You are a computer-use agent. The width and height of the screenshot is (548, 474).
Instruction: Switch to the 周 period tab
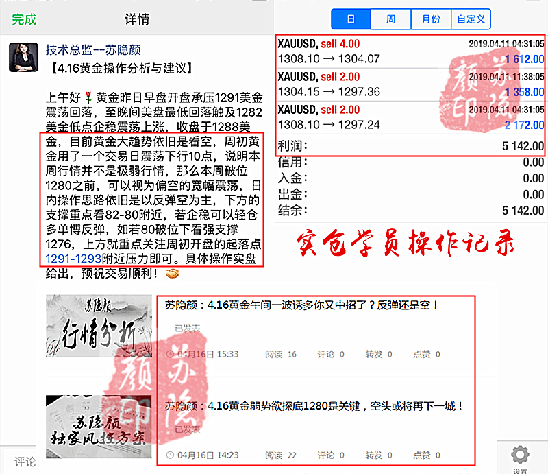[390, 19]
